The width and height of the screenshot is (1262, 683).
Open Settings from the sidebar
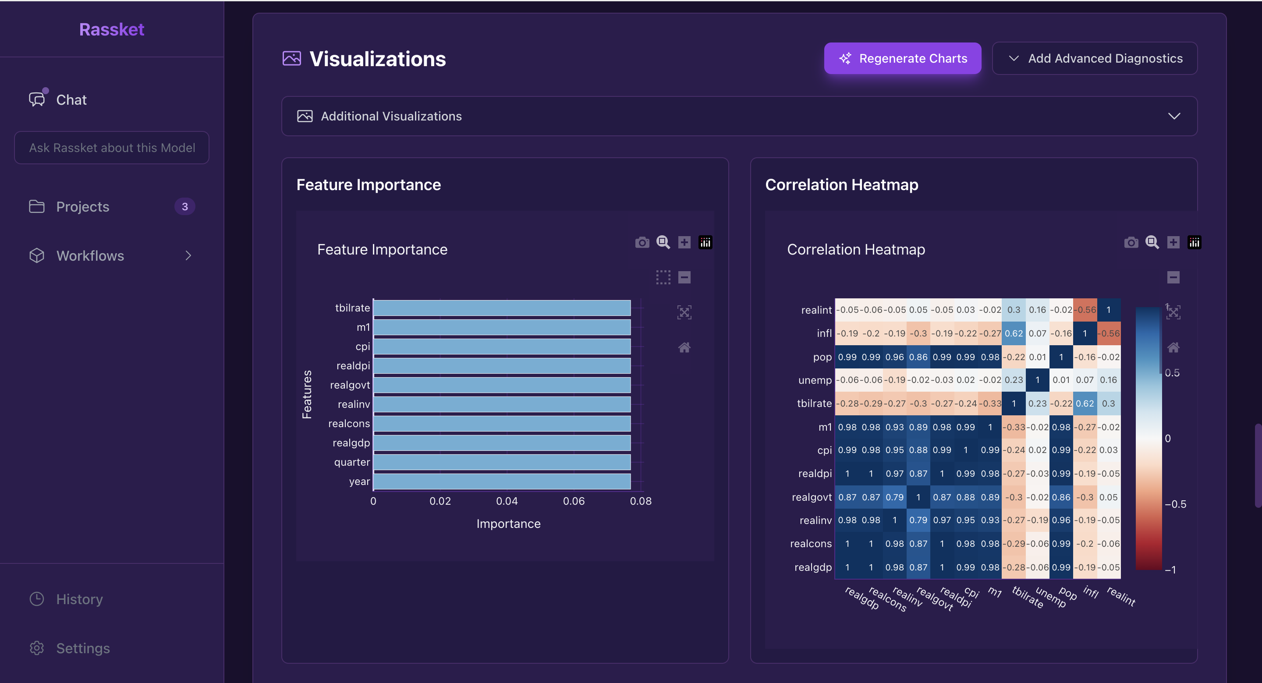click(x=83, y=648)
